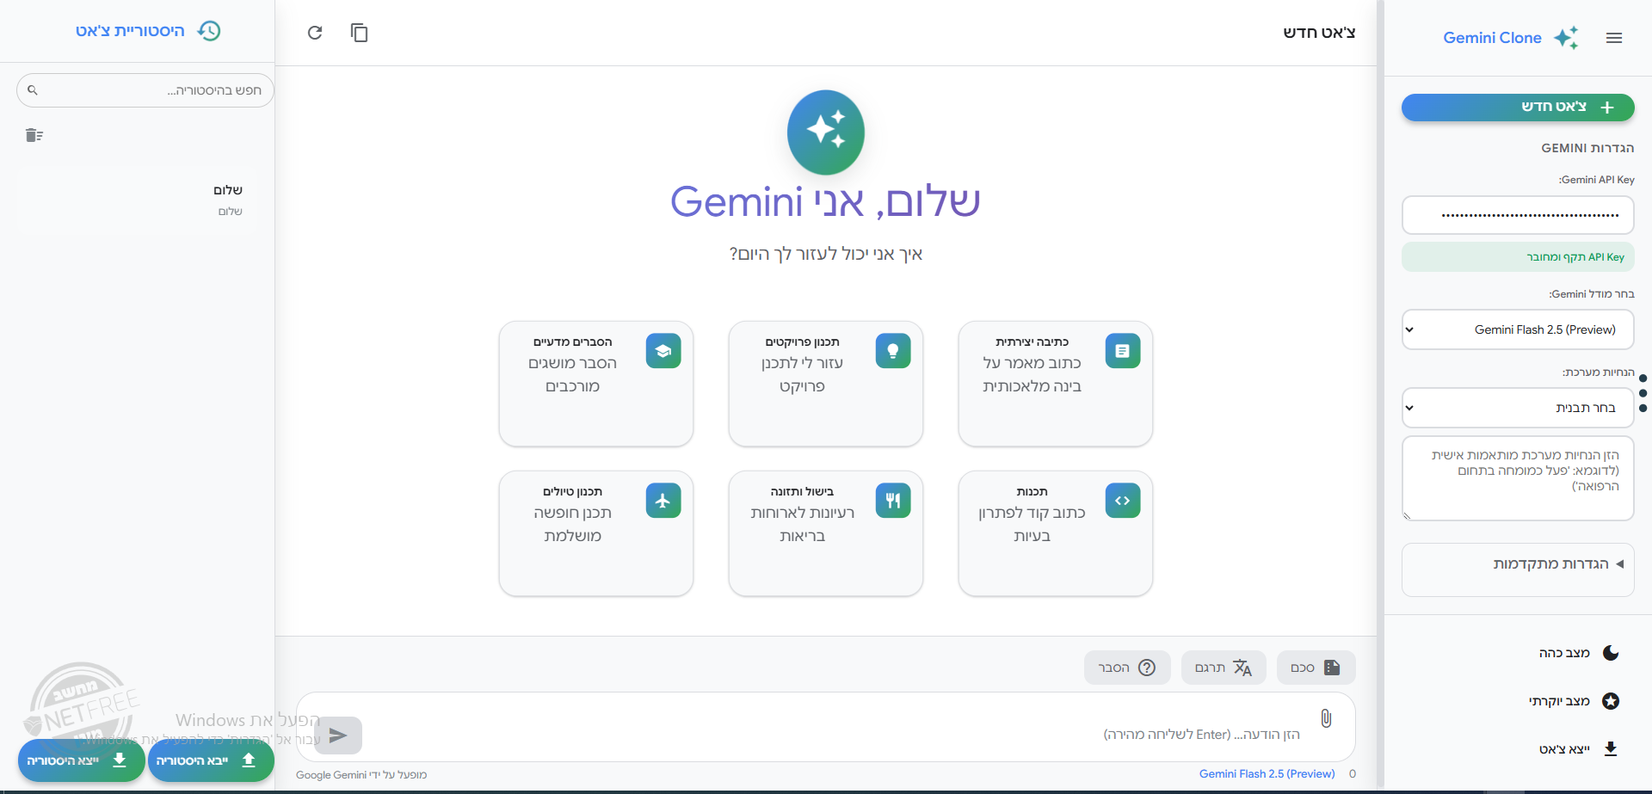Click the trip planning airplane icon
Screen dimensions: 1652x794
(x=663, y=501)
